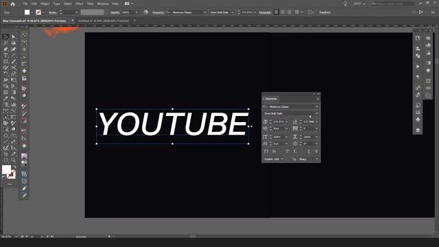The image size is (439, 247).
Task: Open the Stroke panel lines icon
Action: (418, 113)
